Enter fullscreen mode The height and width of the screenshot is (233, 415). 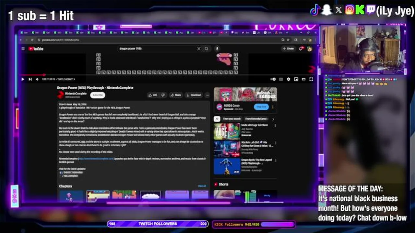311,79
